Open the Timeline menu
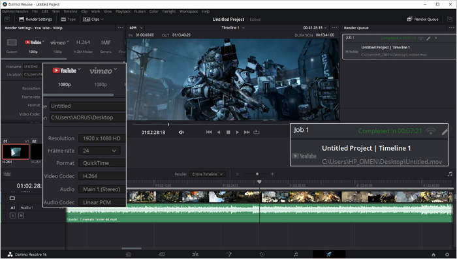The width and height of the screenshot is (457, 259). pos(71,11)
